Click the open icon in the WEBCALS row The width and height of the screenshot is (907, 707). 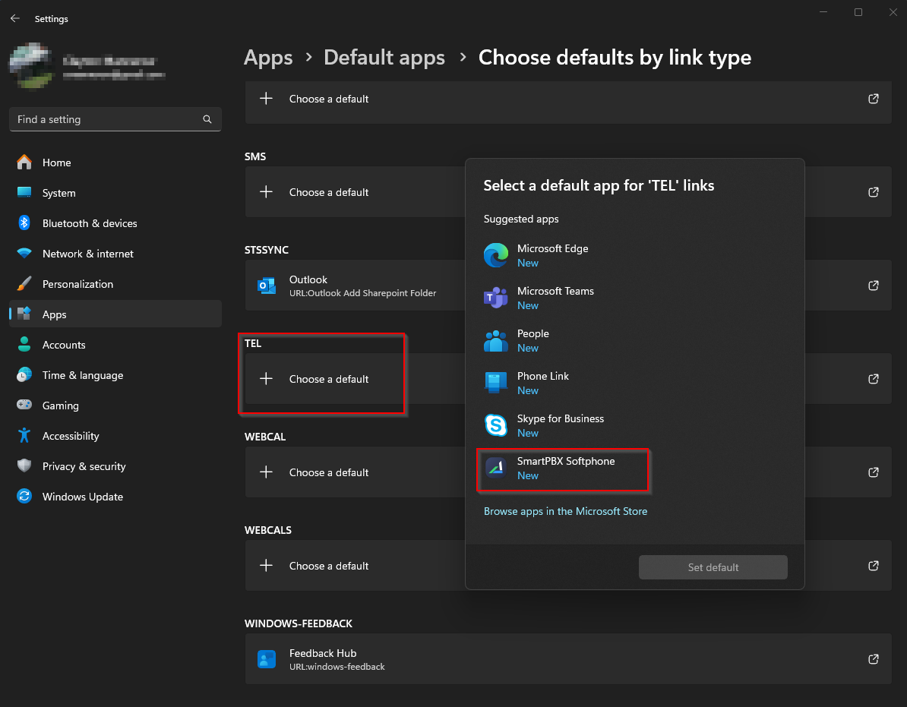[874, 565]
